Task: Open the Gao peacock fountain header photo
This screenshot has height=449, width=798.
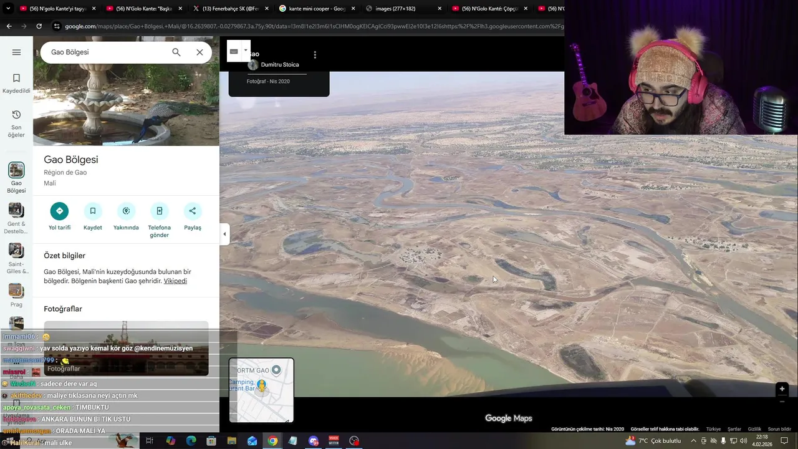Action: [x=126, y=91]
